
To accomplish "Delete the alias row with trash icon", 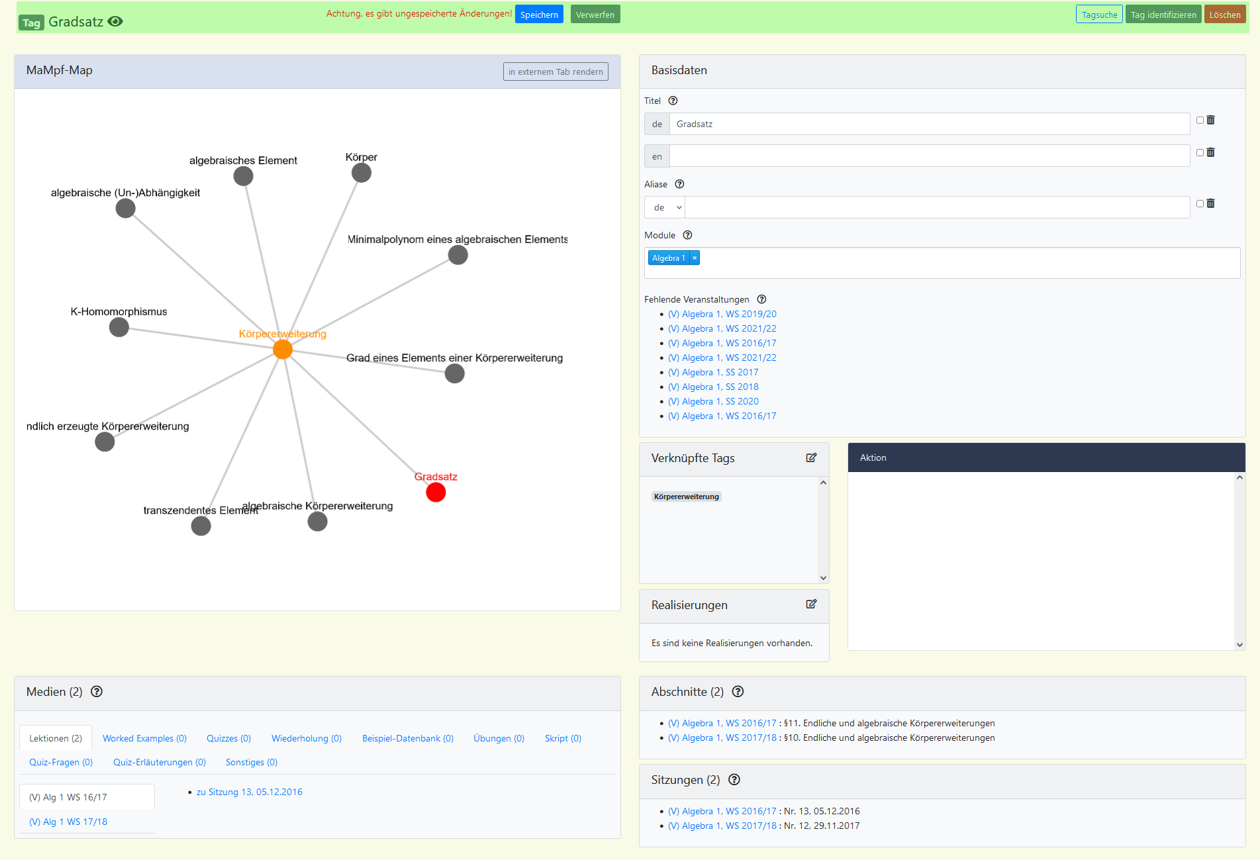I will coord(1210,203).
